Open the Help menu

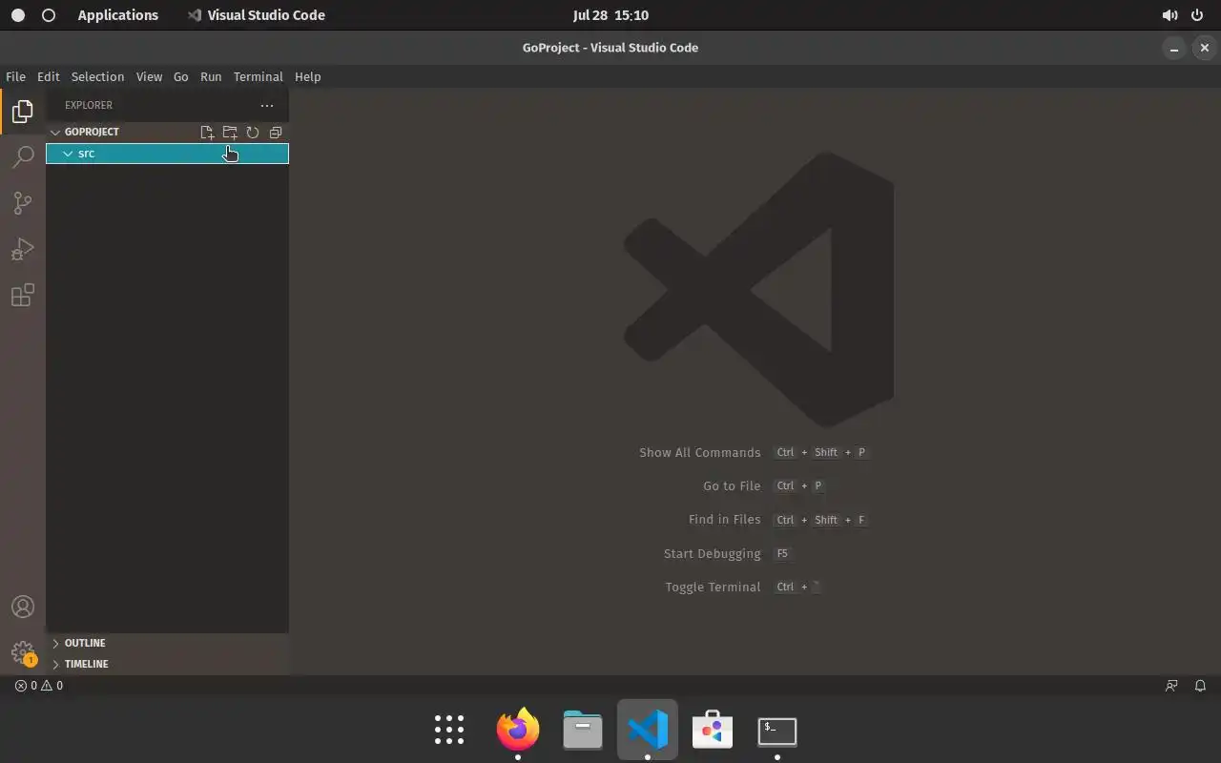308,76
